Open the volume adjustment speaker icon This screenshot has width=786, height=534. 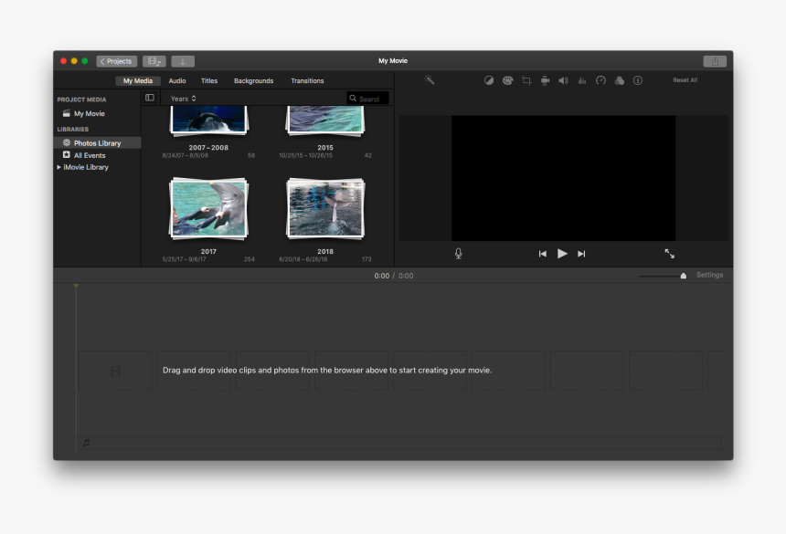coord(563,80)
